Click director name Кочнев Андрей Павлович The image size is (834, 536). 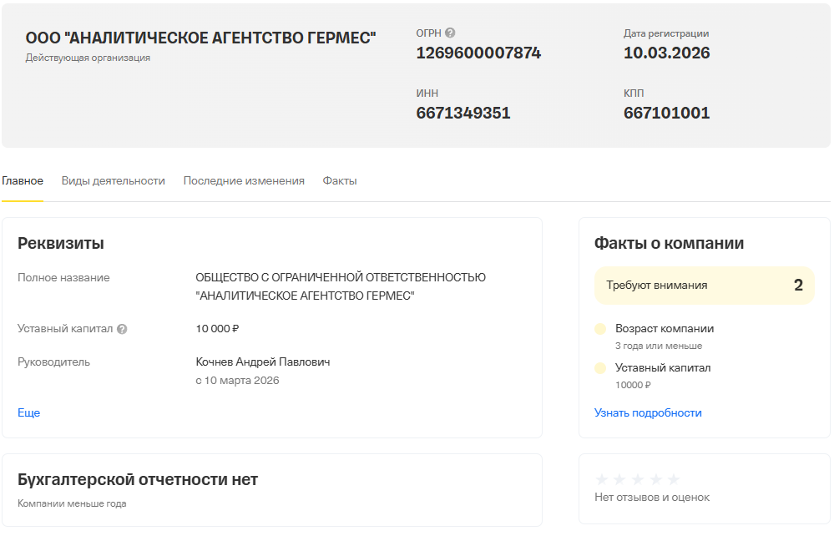[263, 362]
